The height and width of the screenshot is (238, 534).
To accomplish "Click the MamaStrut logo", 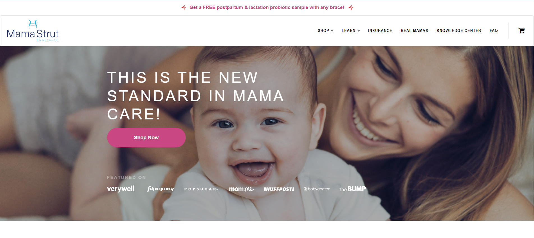I will 33,31.
